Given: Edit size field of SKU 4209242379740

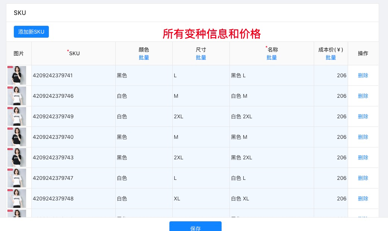Looking at the screenshot, I should point(201,137).
